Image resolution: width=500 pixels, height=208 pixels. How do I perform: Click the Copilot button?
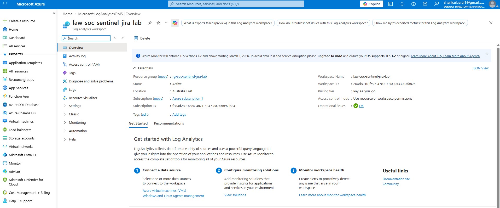tap(371, 4)
